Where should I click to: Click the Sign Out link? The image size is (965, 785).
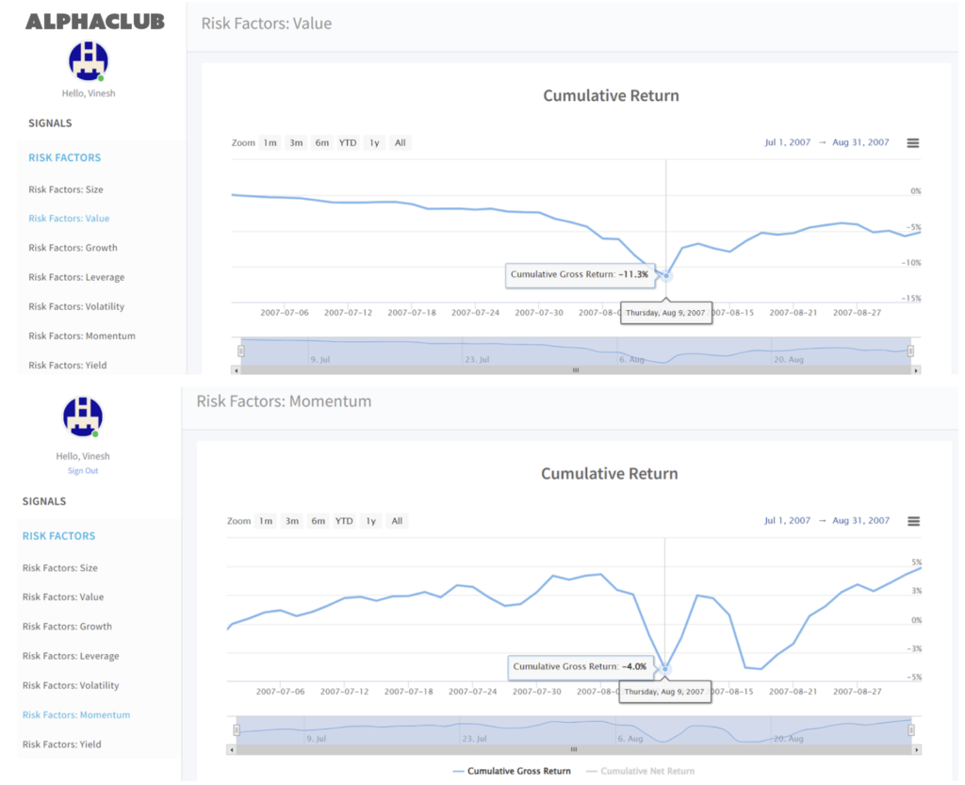tap(83, 471)
